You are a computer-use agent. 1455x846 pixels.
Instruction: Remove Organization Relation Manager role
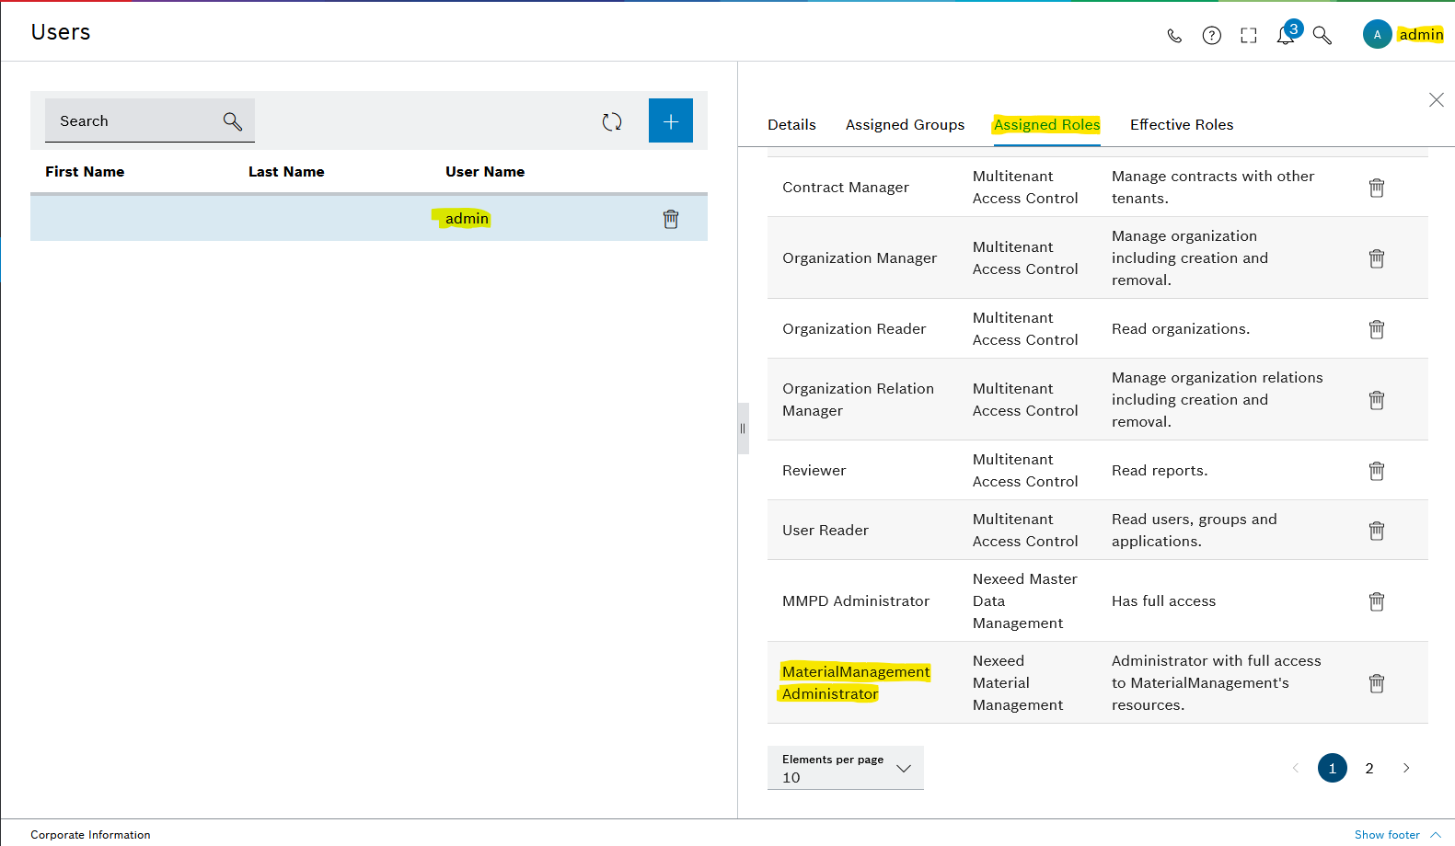[x=1377, y=400]
